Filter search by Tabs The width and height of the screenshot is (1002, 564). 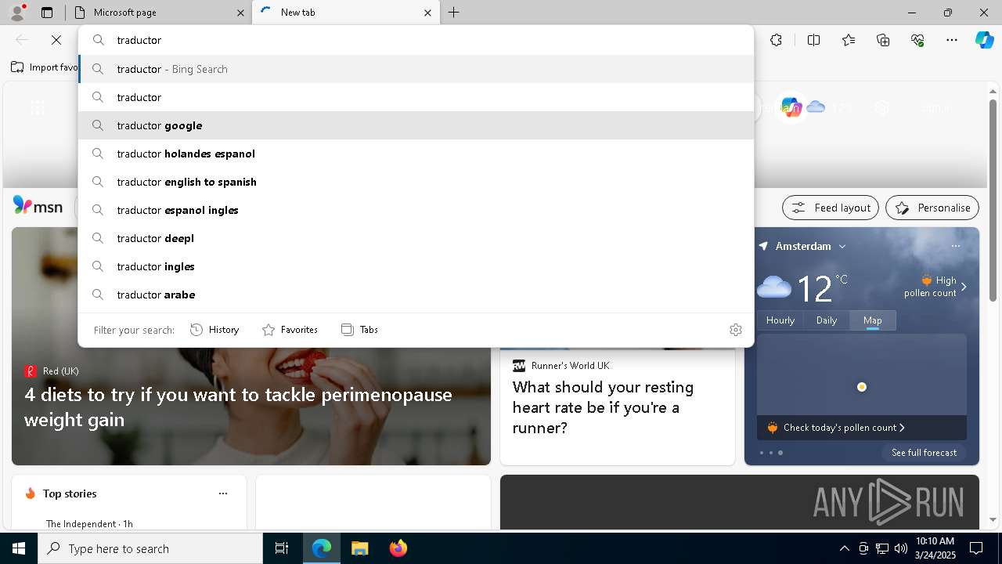359,330
